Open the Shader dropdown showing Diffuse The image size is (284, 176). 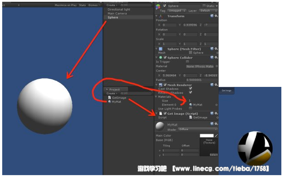198,129
